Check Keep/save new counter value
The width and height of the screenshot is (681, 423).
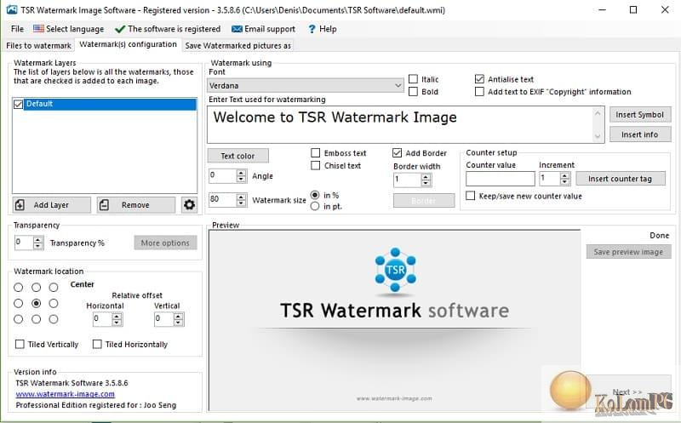click(471, 196)
